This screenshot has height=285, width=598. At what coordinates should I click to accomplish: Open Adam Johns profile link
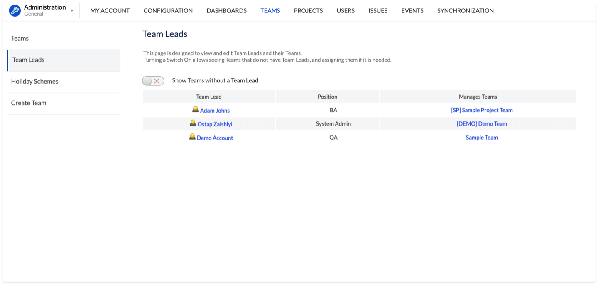[x=215, y=111]
